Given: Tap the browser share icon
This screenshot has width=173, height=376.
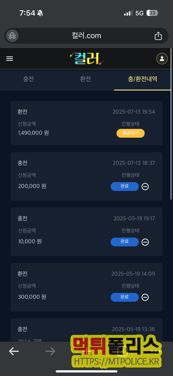Looking at the screenshot, I should tap(158, 36).
